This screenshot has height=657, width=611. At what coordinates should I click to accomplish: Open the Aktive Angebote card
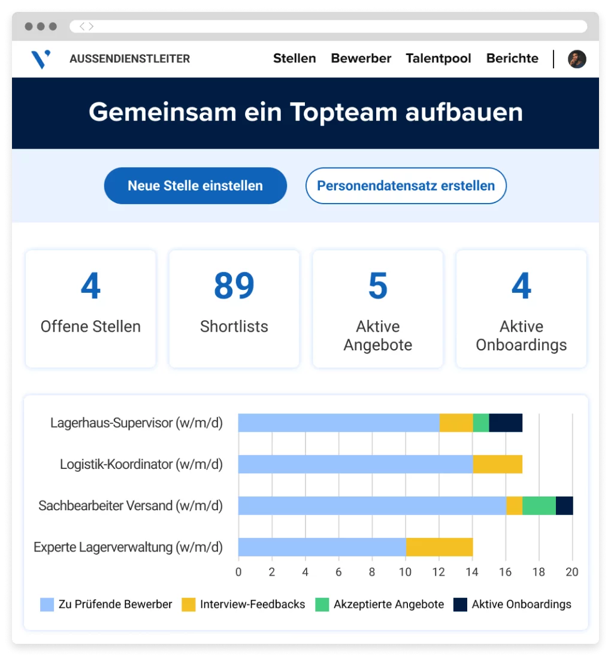point(377,308)
